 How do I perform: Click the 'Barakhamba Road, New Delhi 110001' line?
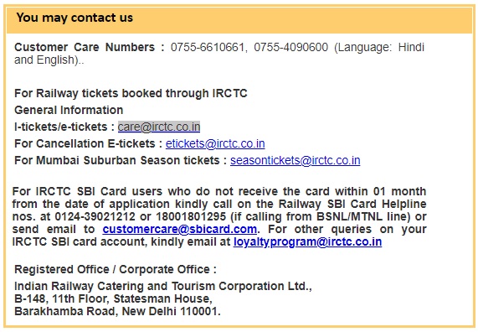pos(117,311)
